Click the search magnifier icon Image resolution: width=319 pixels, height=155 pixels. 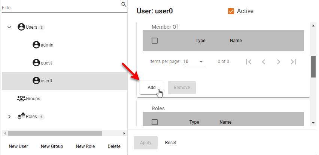pos(124,4)
